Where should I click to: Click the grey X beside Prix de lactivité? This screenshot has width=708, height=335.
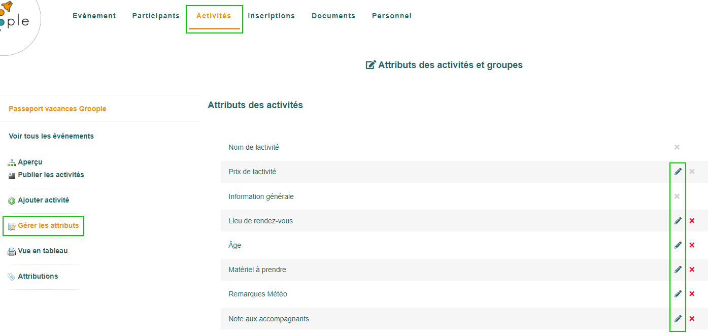click(692, 172)
